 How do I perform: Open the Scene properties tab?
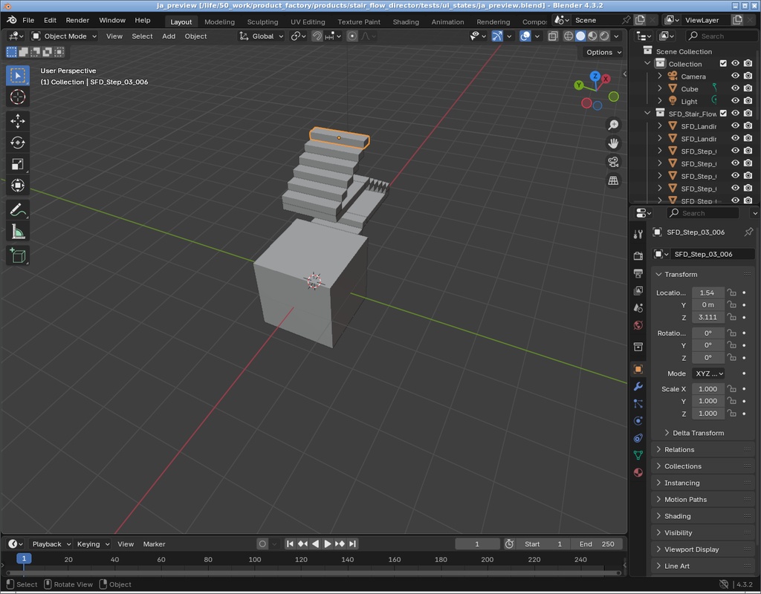click(638, 308)
